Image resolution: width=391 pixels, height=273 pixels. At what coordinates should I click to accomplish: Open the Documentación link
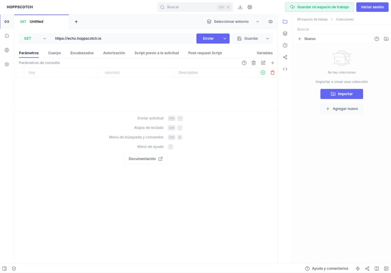click(146, 159)
